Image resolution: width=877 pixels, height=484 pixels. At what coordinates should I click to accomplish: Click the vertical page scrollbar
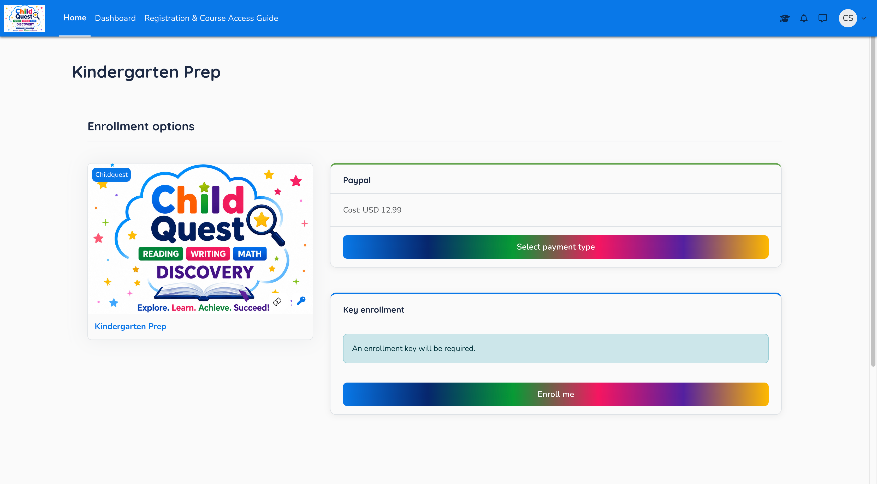coord(873,201)
